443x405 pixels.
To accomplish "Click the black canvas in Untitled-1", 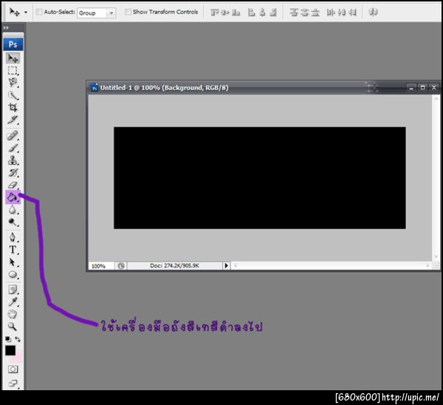I will coord(260,177).
